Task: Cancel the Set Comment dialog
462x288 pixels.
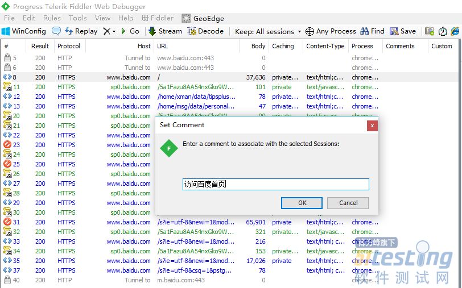Action: [x=348, y=203]
